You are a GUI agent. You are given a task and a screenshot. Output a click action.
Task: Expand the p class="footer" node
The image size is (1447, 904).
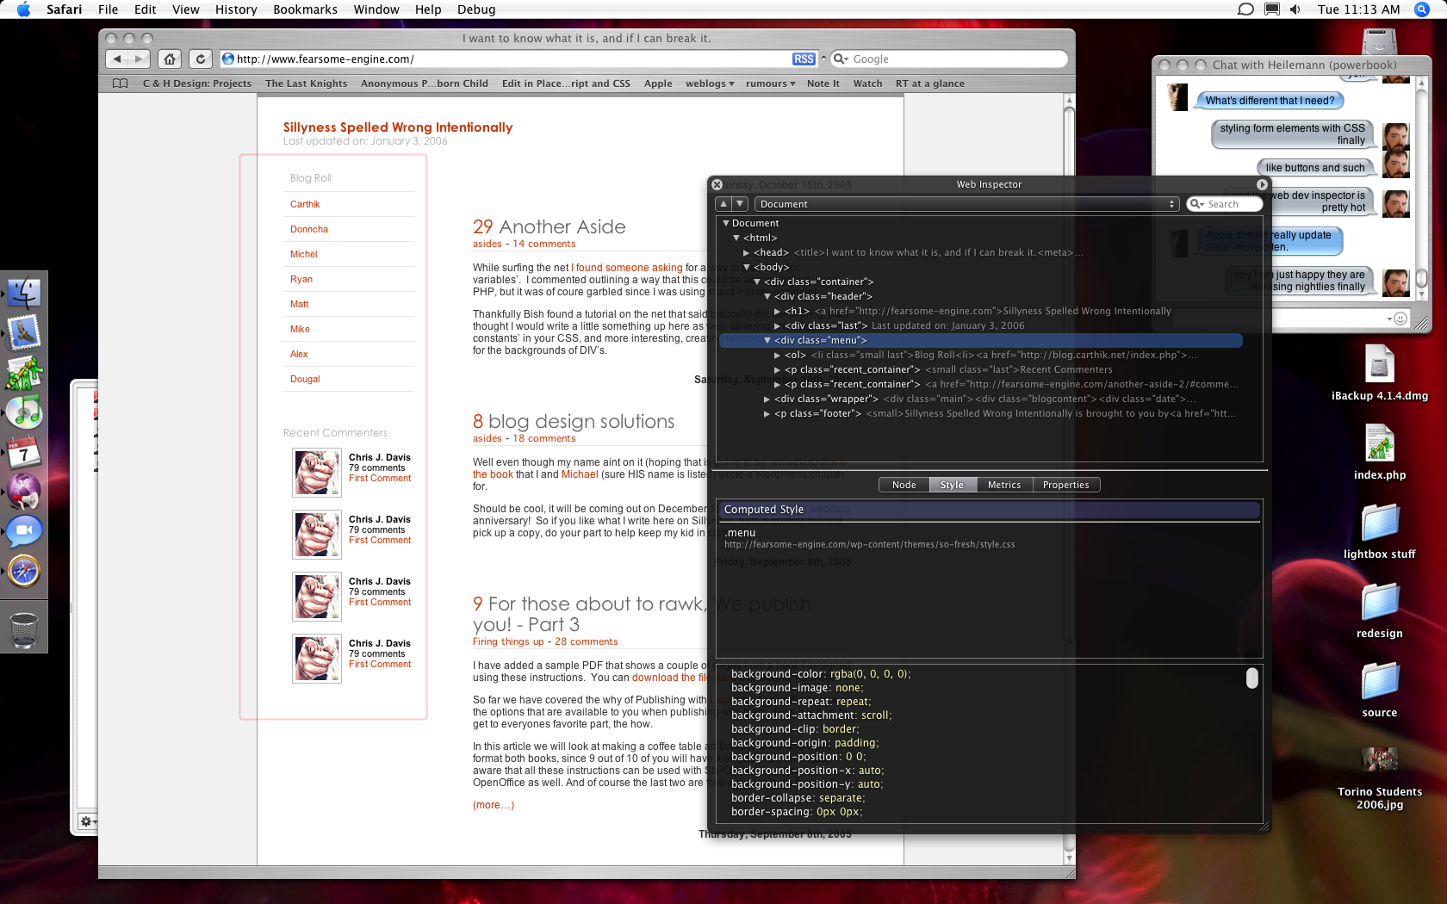[x=767, y=413]
